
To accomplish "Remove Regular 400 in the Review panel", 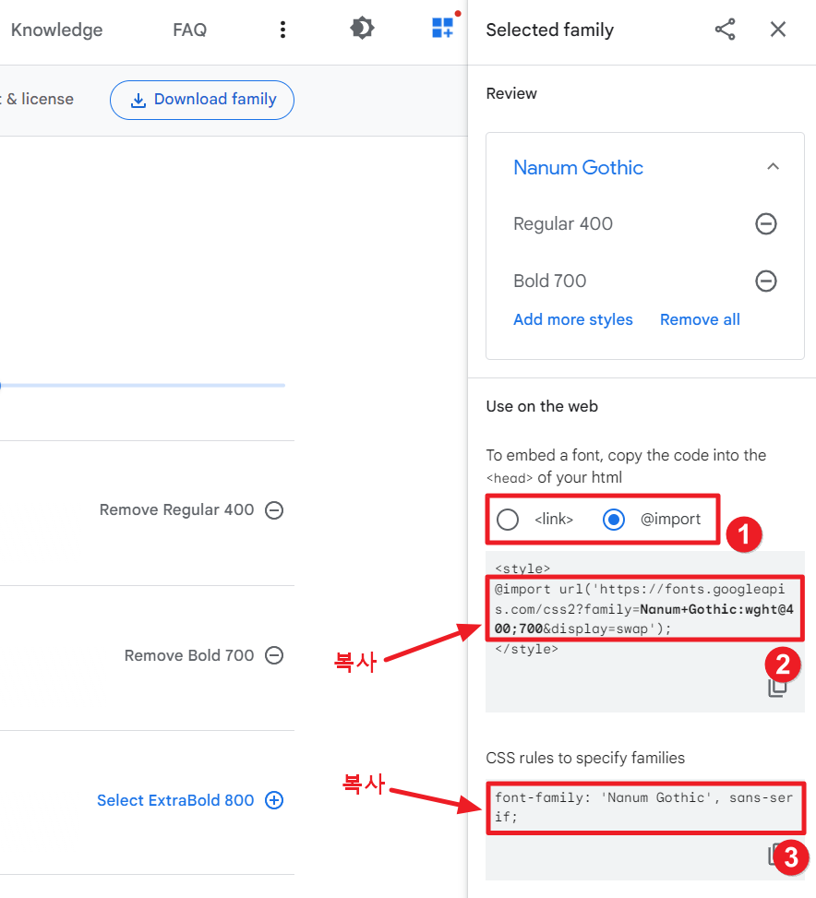I will click(765, 223).
